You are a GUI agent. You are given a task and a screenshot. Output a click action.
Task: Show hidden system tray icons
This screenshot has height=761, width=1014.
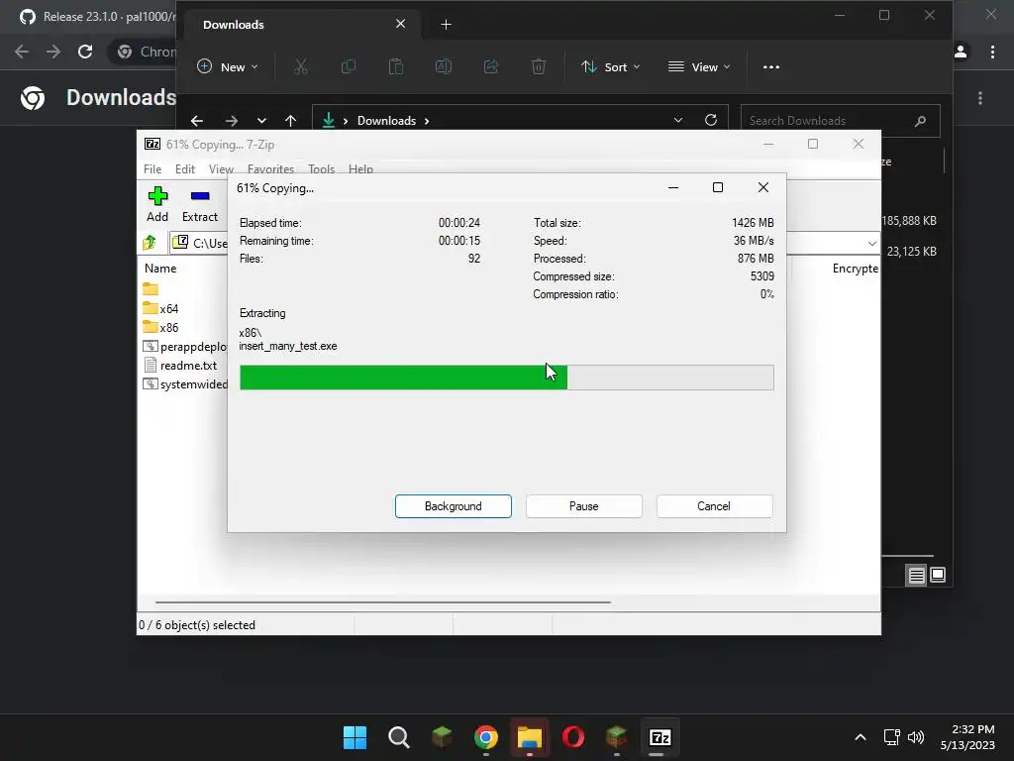(861, 737)
